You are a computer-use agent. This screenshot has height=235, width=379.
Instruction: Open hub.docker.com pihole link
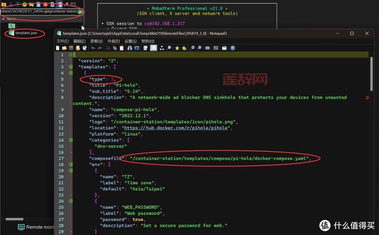[176, 128]
